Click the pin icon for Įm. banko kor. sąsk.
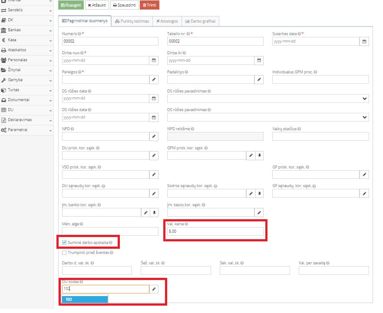383x313 pixels. pyautogui.click(x=154, y=212)
